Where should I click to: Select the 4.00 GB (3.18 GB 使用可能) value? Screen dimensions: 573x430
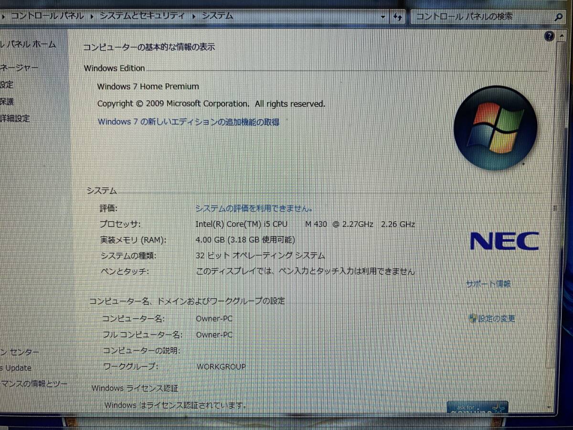pyautogui.click(x=245, y=240)
